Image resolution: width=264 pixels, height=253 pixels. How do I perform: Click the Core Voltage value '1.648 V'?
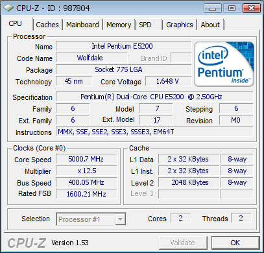pos(168,81)
